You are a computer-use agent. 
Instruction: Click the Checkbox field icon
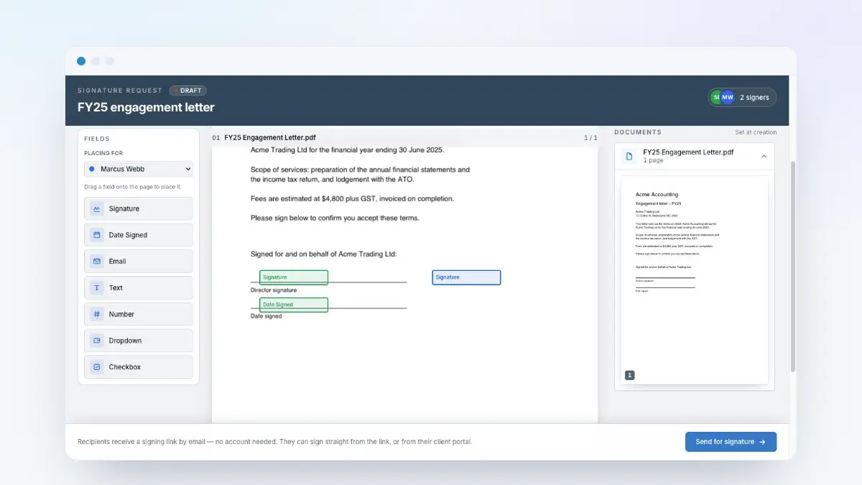pyautogui.click(x=96, y=367)
